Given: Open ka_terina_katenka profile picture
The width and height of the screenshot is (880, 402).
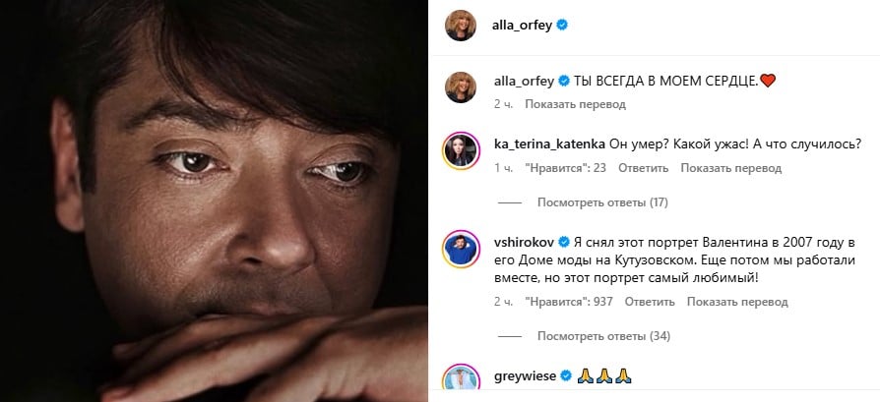Looking at the screenshot, I should pyautogui.click(x=461, y=150).
